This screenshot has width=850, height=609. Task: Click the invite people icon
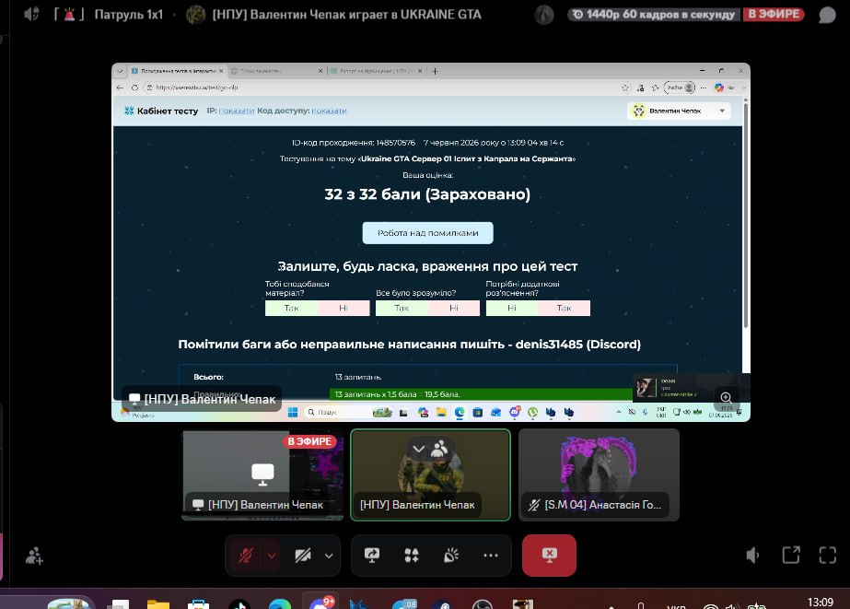pos(34,556)
